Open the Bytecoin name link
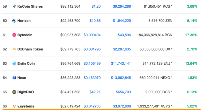Screen dimensions: 201x112 pos(25,35)
